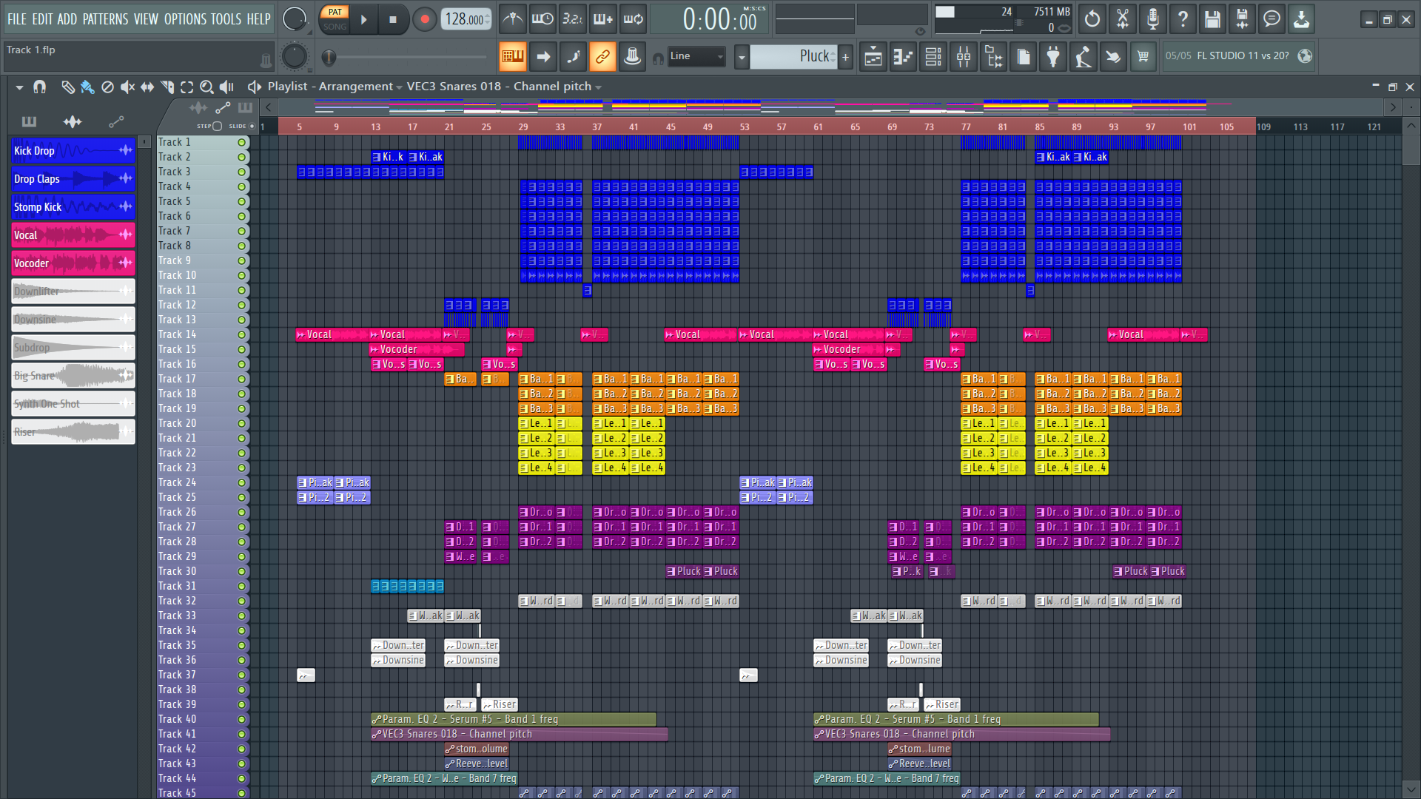Open the plugin picker database
Screen dimensions: 1421x799
(1053, 57)
